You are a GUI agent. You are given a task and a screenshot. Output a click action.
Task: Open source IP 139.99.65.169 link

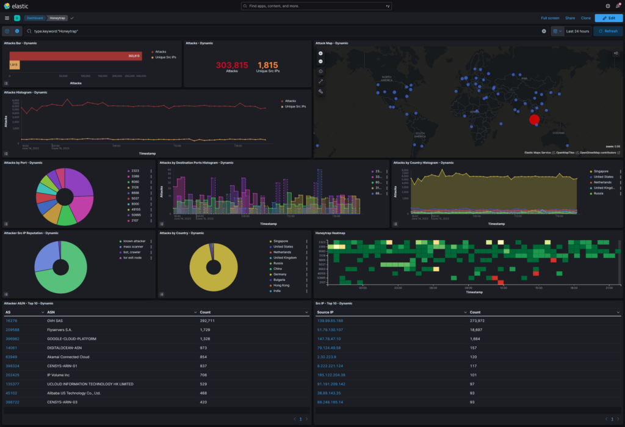pos(330,321)
